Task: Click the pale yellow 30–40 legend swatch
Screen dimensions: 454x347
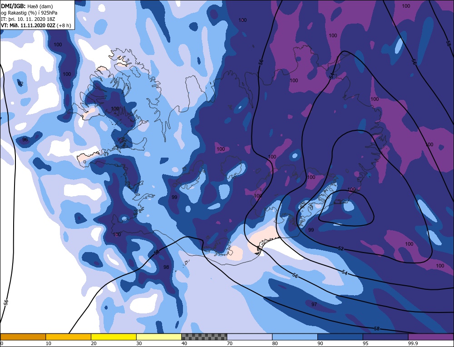Action: 159,337
